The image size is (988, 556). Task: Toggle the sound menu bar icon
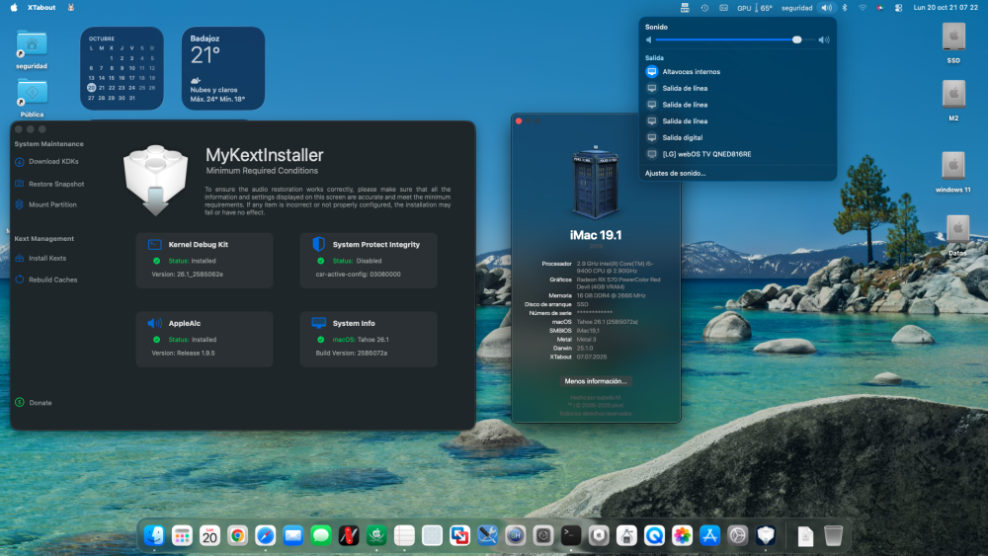point(826,8)
